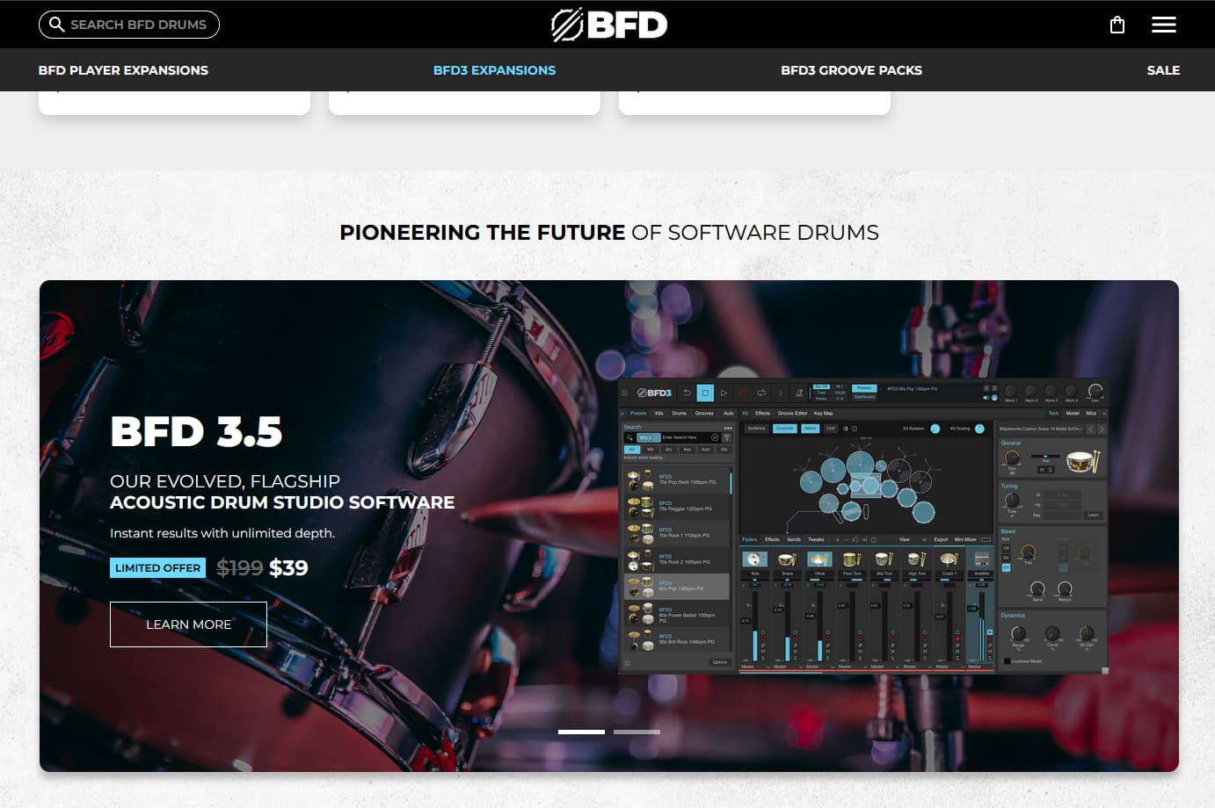Enable Loudness Model checkbox in Dynamics panel
Image resolution: width=1215 pixels, height=808 pixels.
coord(1008,661)
